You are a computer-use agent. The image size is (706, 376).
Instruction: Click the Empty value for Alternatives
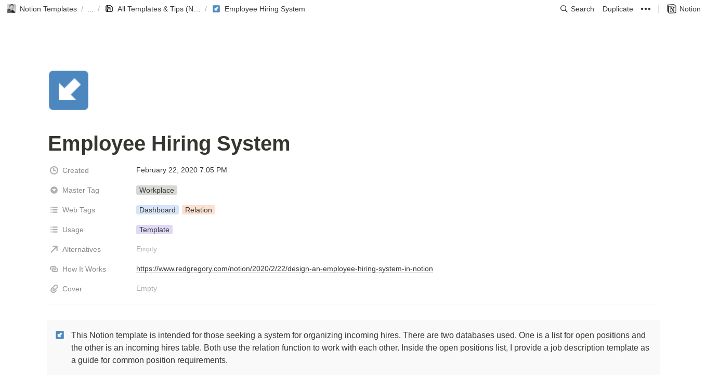[x=147, y=249]
